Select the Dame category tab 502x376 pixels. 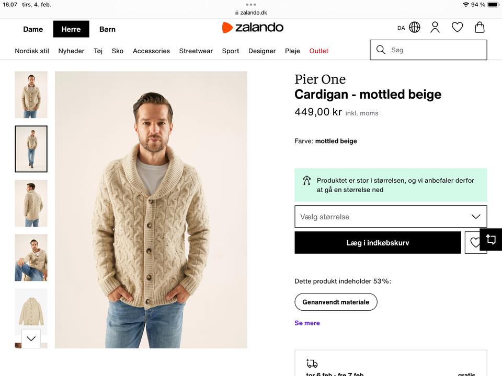pyautogui.click(x=33, y=29)
